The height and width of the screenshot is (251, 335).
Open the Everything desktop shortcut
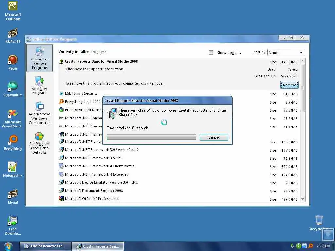(13, 142)
